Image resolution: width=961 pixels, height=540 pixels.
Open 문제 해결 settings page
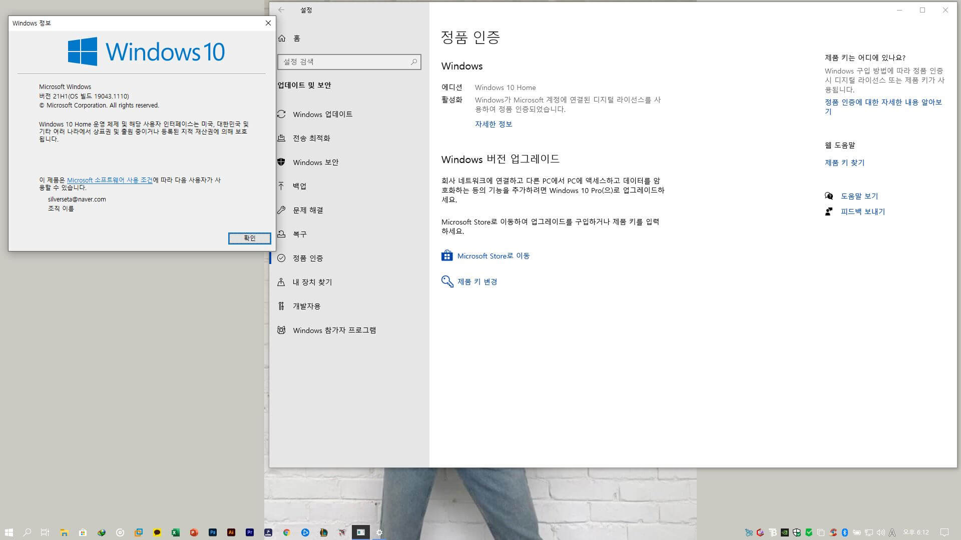tap(349, 210)
